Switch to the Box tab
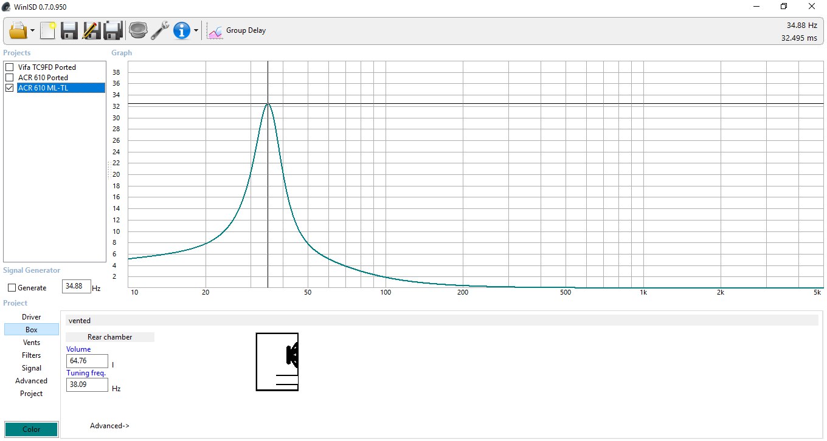The image size is (827, 441). [x=32, y=330]
